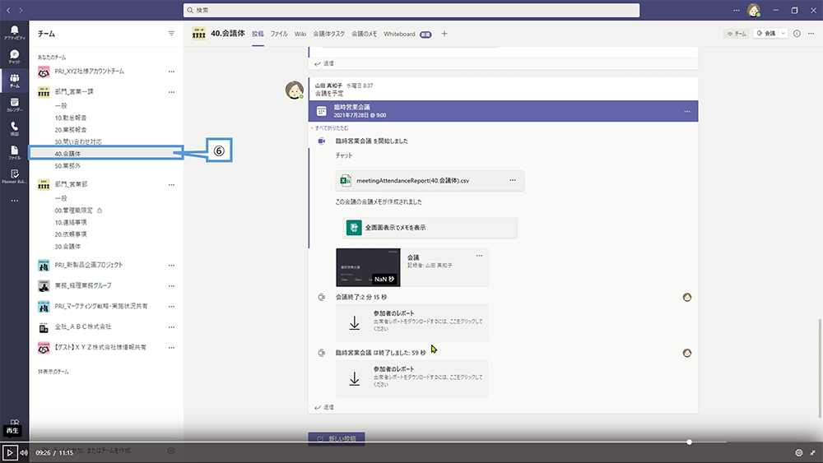The height and width of the screenshot is (463, 823).
Task: Reply under the 臨時営業会議 thread
Action: point(324,407)
